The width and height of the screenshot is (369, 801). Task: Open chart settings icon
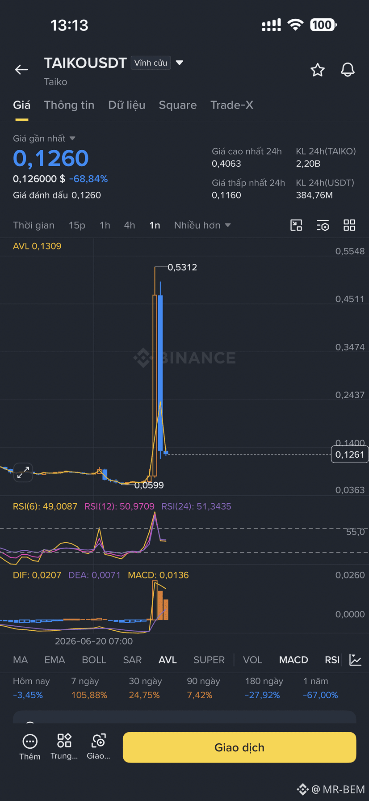(x=323, y=225)
